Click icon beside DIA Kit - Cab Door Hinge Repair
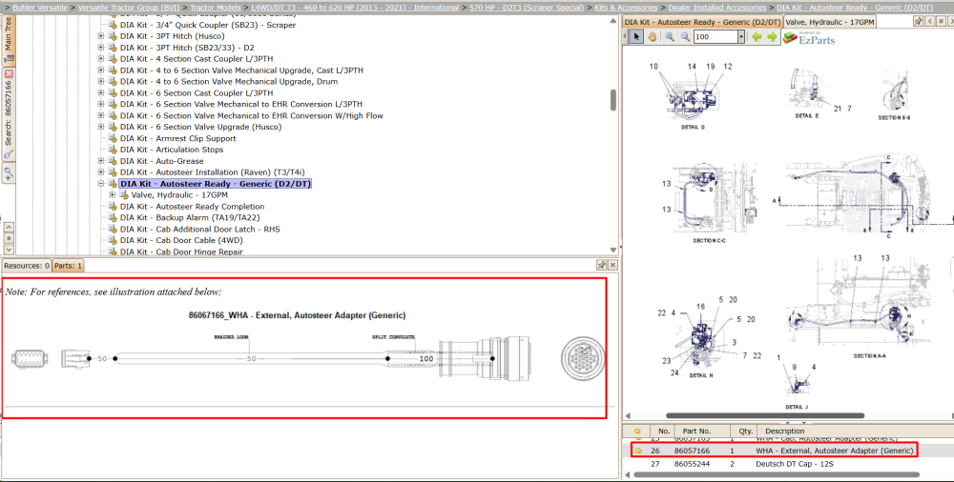This screenshot has height=482, width=954. point(113,251)
